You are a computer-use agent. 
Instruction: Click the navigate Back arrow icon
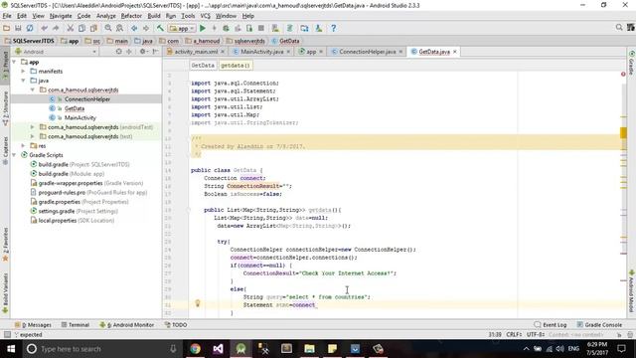pyautogui.click(x=134, y=28)
